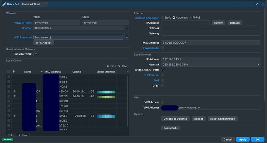
Task: Click the VPN Address field
Action: (211, 108)
